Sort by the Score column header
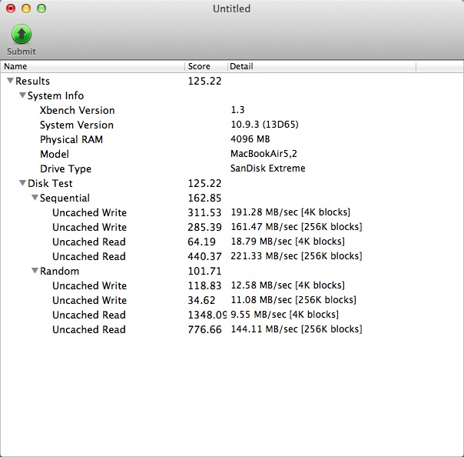 coord(206,66)
